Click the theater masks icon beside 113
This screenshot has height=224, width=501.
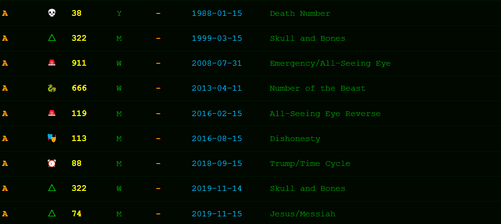52,138
